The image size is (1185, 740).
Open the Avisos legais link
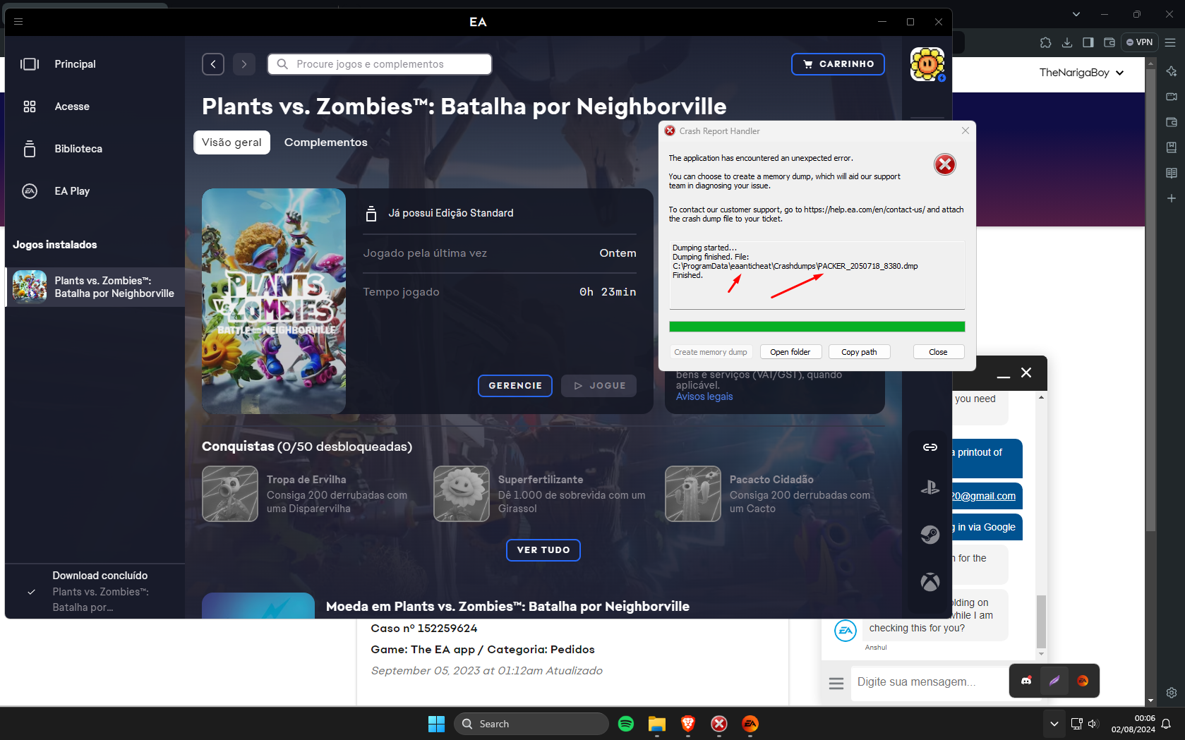(704, 396)
